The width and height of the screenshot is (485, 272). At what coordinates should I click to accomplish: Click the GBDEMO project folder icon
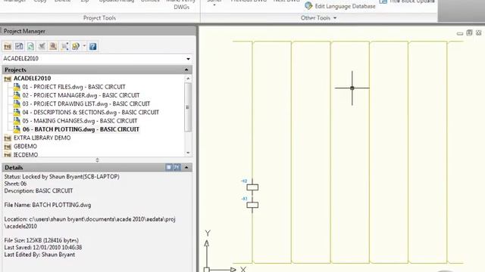point(8,147)
